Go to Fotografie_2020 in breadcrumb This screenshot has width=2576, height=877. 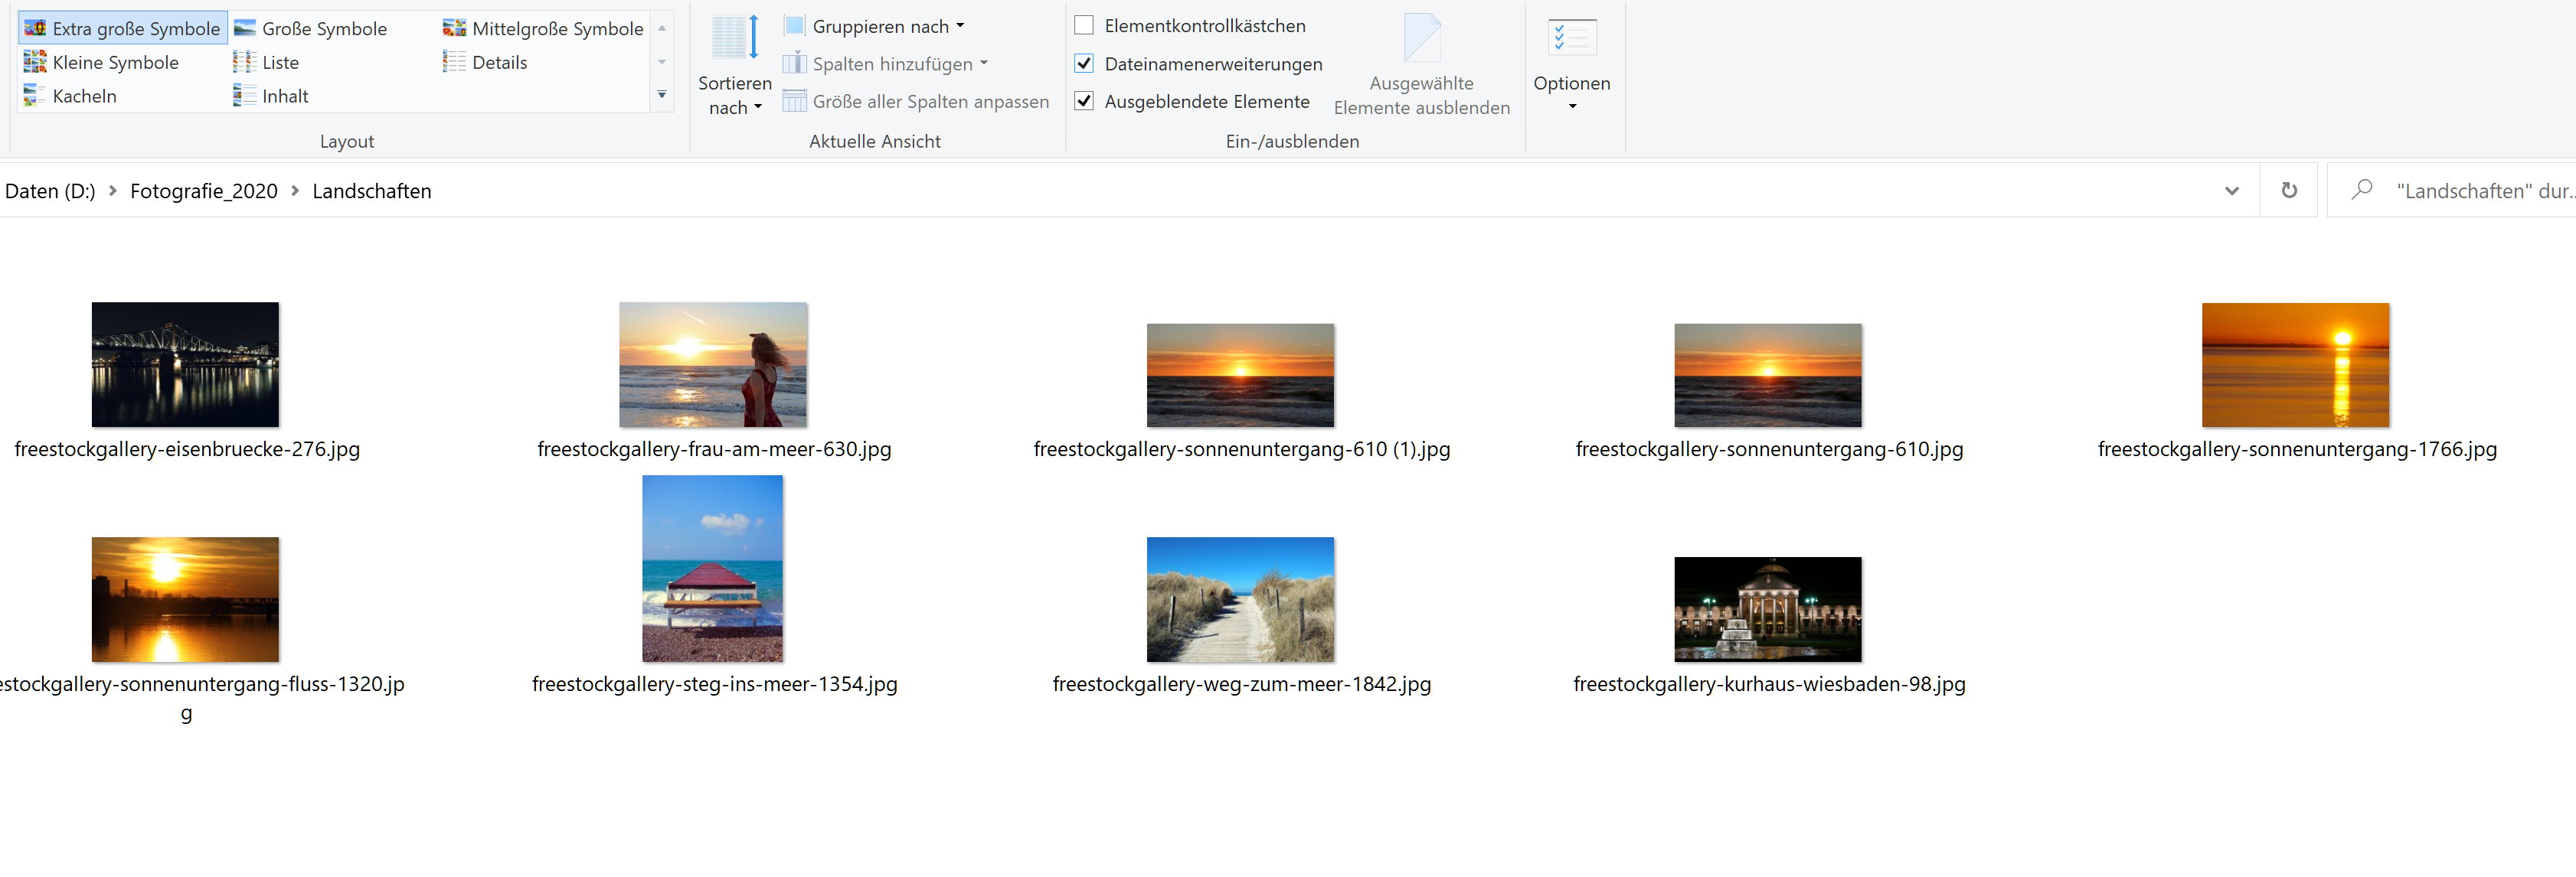[204, 191]
